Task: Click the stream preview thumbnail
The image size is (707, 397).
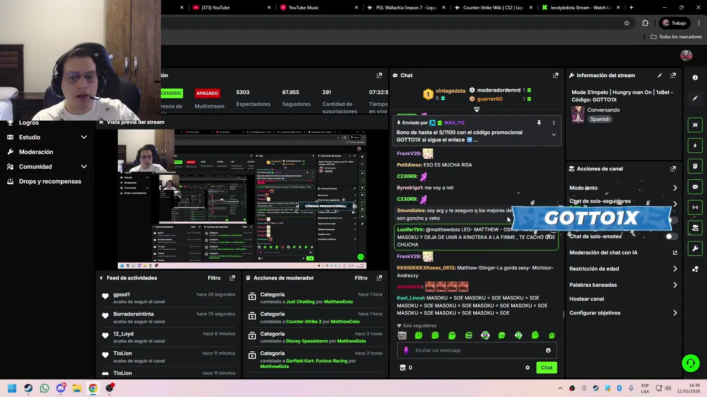Action: coord(242,199)
